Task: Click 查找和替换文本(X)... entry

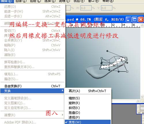Action: click(32, 67)
